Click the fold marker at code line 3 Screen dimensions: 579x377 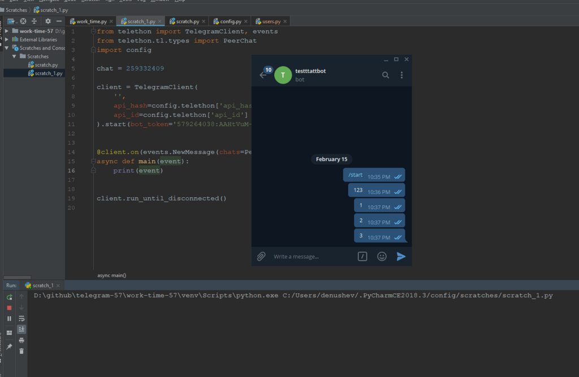[93, 50]
